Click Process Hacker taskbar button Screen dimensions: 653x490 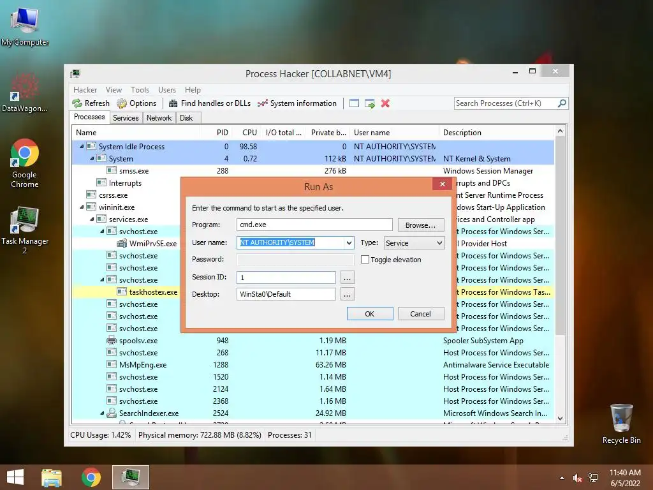(130, 477)
